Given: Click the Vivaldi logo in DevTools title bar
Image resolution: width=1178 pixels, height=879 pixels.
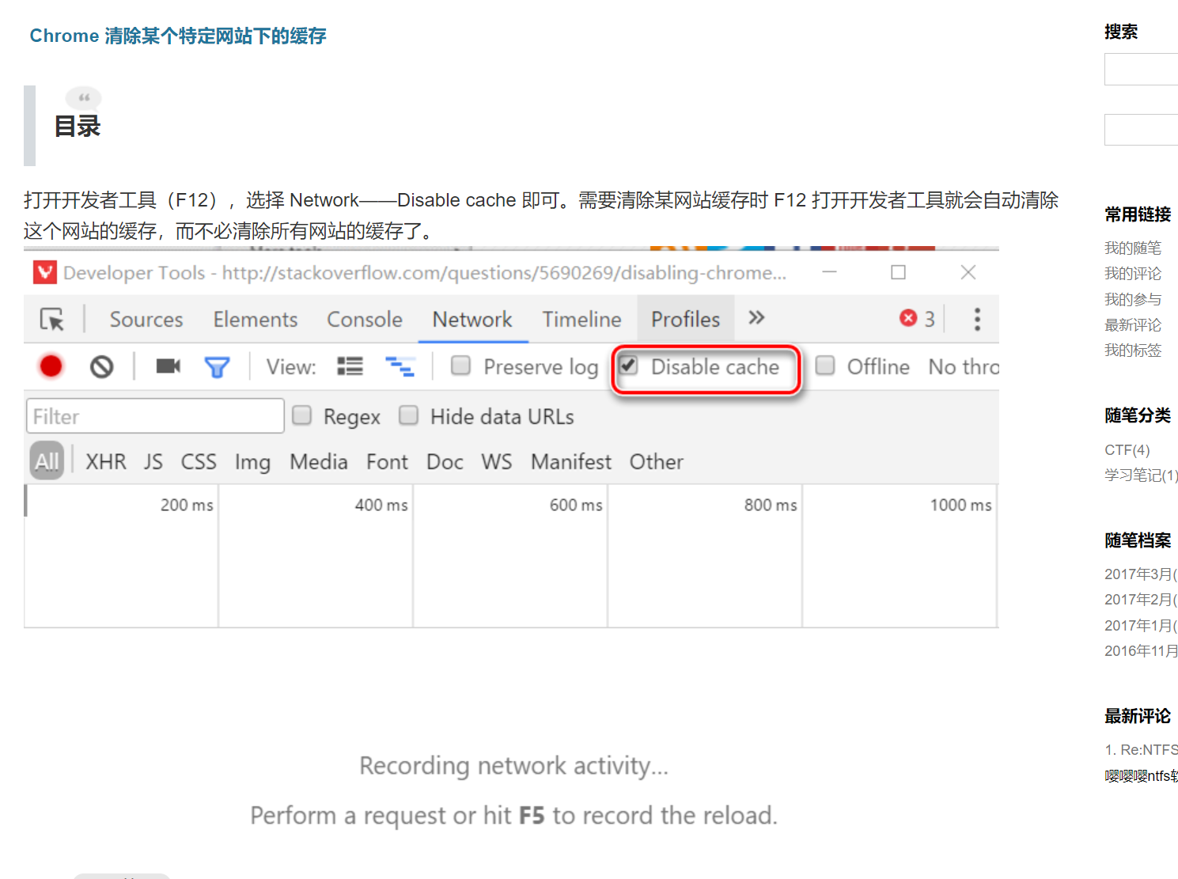Looking at the screenshot, I should coord(45,272).
